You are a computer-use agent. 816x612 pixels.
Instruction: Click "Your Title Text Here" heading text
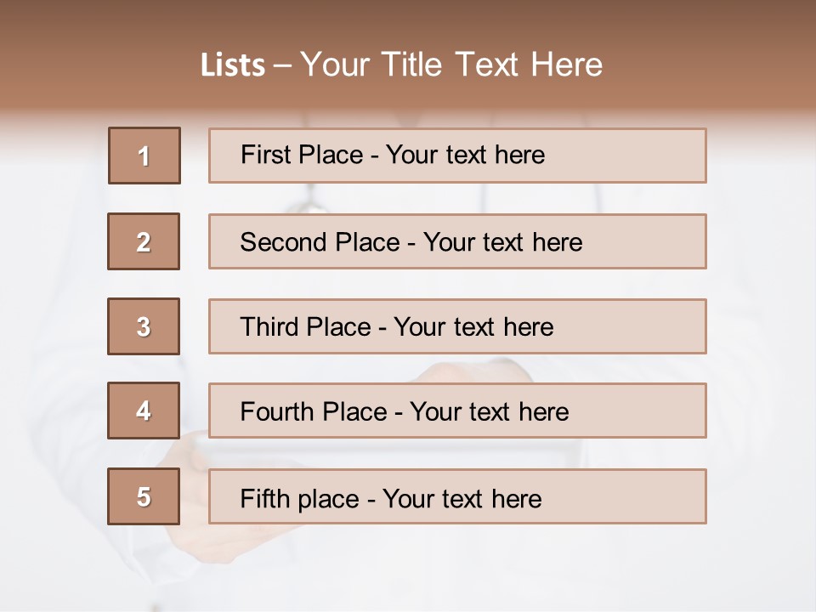[x=450, y=65]
